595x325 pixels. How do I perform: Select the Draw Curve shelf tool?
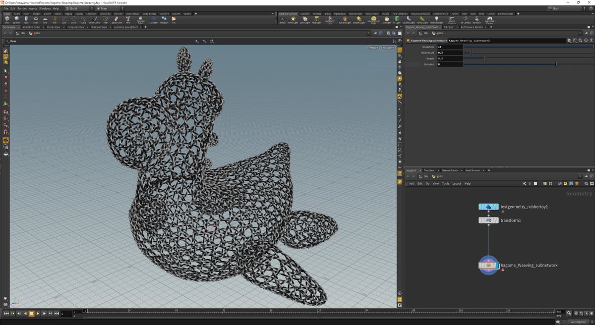94,19
